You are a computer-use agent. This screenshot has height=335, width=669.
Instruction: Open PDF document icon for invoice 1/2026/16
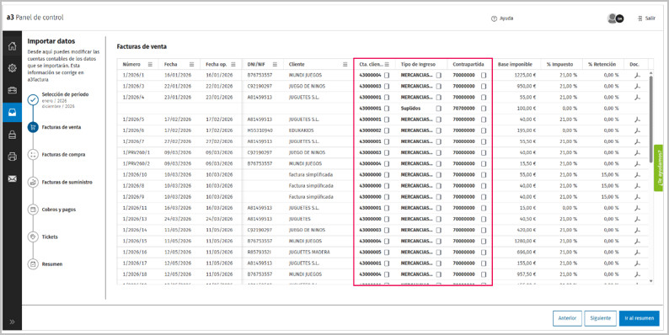637,253
